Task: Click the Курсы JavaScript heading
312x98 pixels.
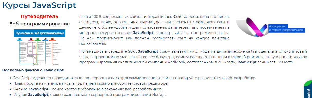Action: [x=39, y=5]
